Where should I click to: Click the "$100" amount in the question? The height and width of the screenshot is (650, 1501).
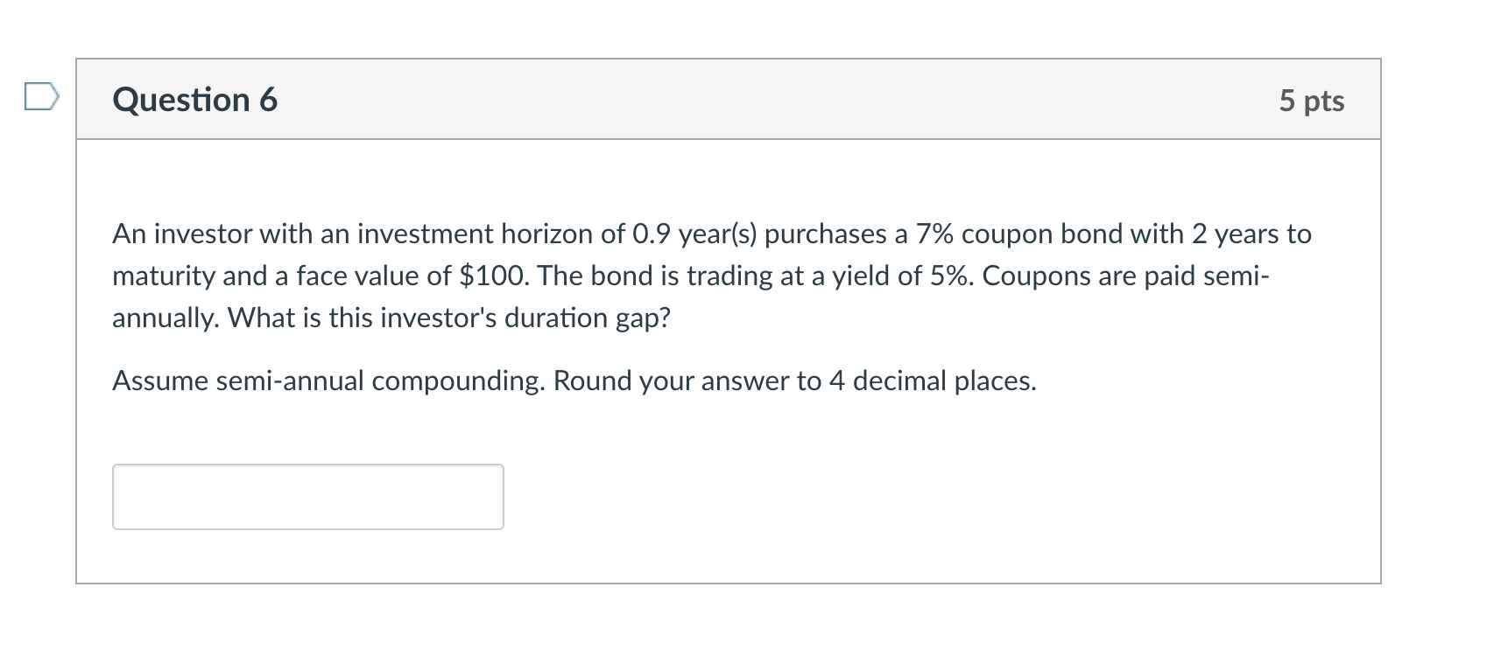click(x=493, y=276)
